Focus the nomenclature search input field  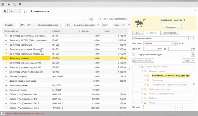pos(43,19)
